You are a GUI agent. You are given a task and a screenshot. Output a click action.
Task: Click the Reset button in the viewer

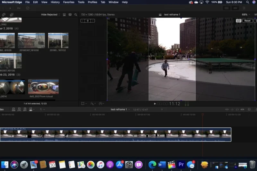pyautogui.click(x=247, y=21)
